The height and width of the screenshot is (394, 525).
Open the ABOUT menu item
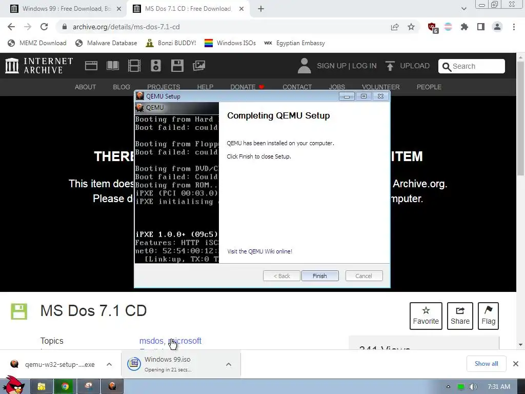(x=86, y=87)
